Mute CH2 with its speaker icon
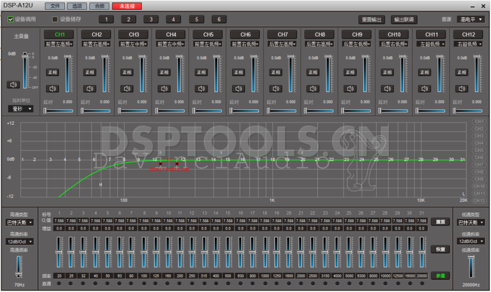The height and width of the screenshot is (292, 491). pyautogui.click(x=90, y=89)
